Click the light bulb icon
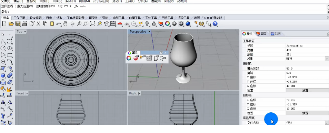 pyautogui.click(x=147, y=24)
